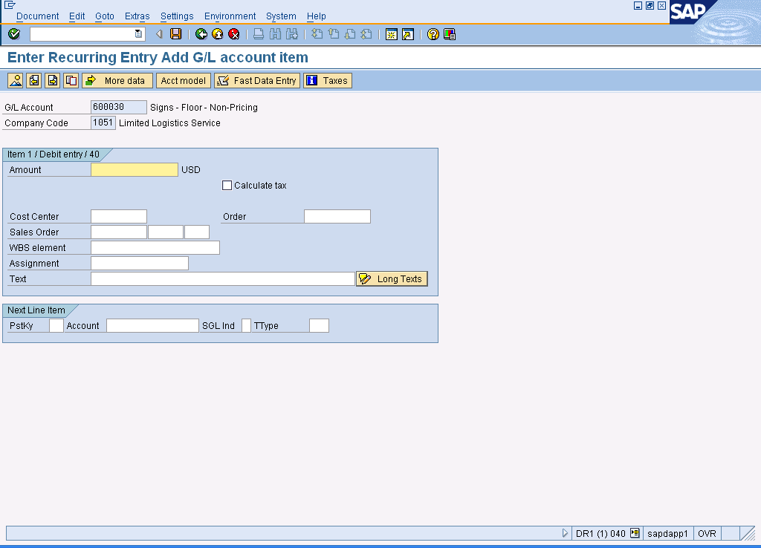
Task: Click the second application toolbar document icon
Action: click(x=34, y=80)
